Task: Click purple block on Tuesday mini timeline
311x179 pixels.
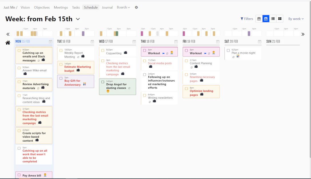Action: click(x=83, y=34)
